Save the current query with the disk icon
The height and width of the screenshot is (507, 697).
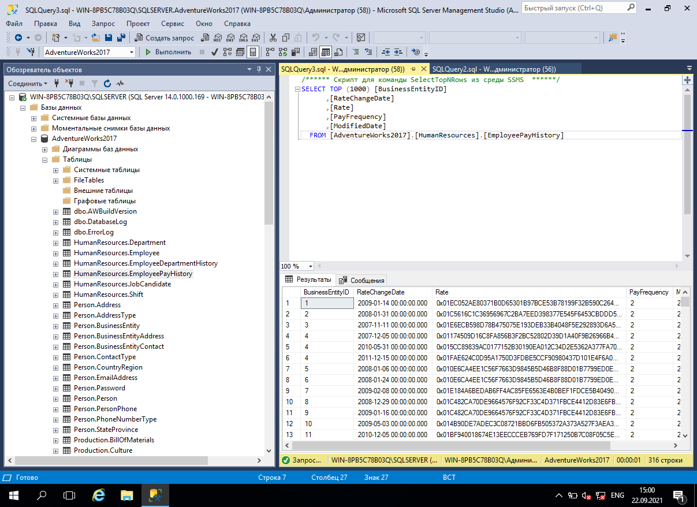tap(108, 38)
